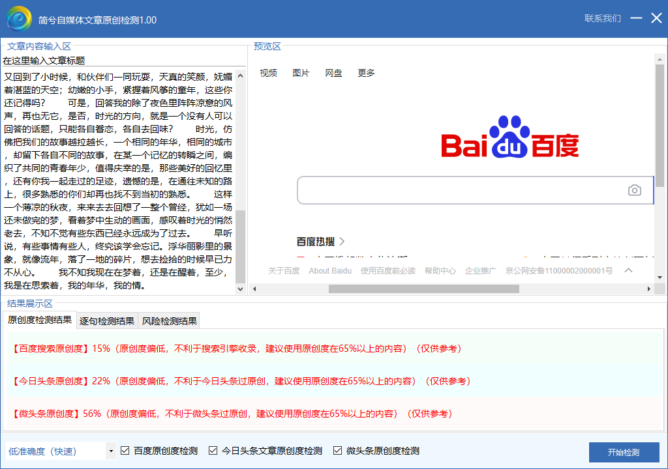Switch to 原创度检测结果 tab

tap(40, 320)
